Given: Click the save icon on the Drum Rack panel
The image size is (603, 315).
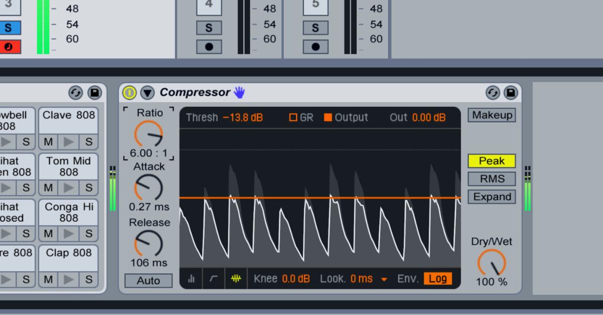Looking at the screenshot, I should tap(93, 92).
